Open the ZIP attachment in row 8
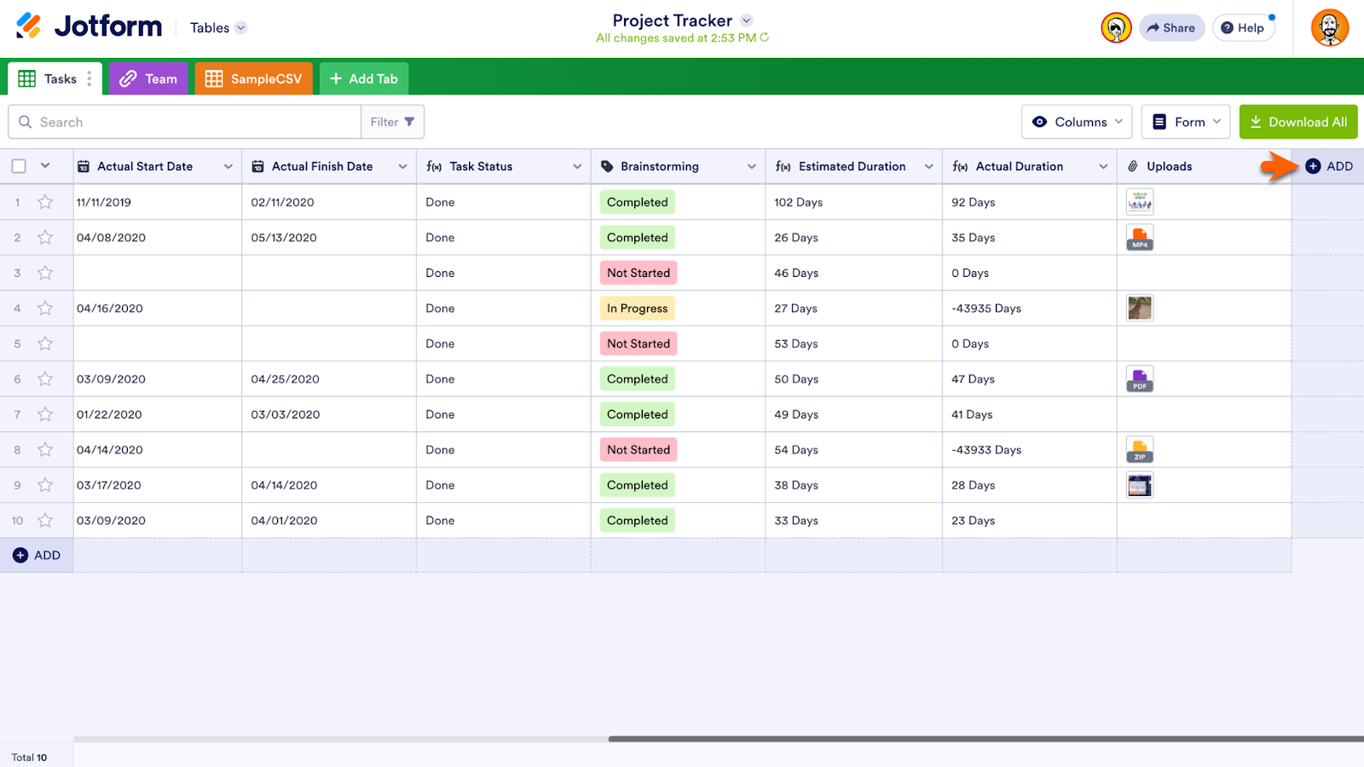 point(1139,450)
